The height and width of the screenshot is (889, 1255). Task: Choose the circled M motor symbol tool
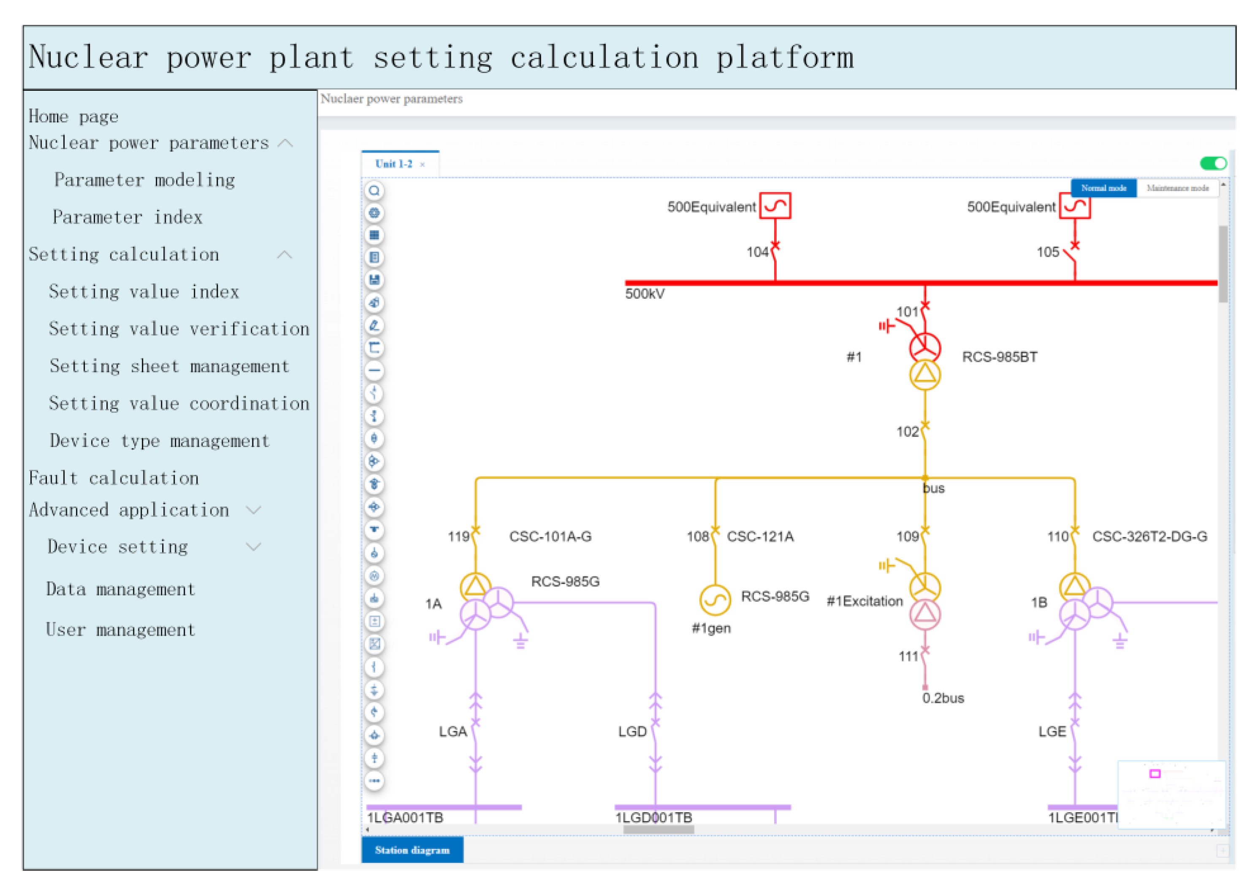(x=374, y=576)
